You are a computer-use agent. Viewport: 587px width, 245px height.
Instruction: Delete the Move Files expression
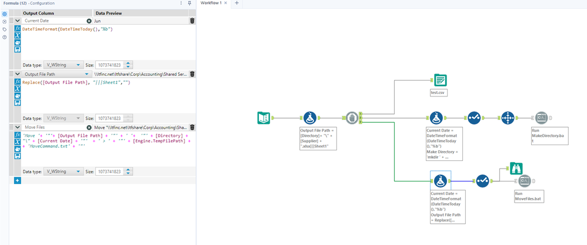[192, 127]
